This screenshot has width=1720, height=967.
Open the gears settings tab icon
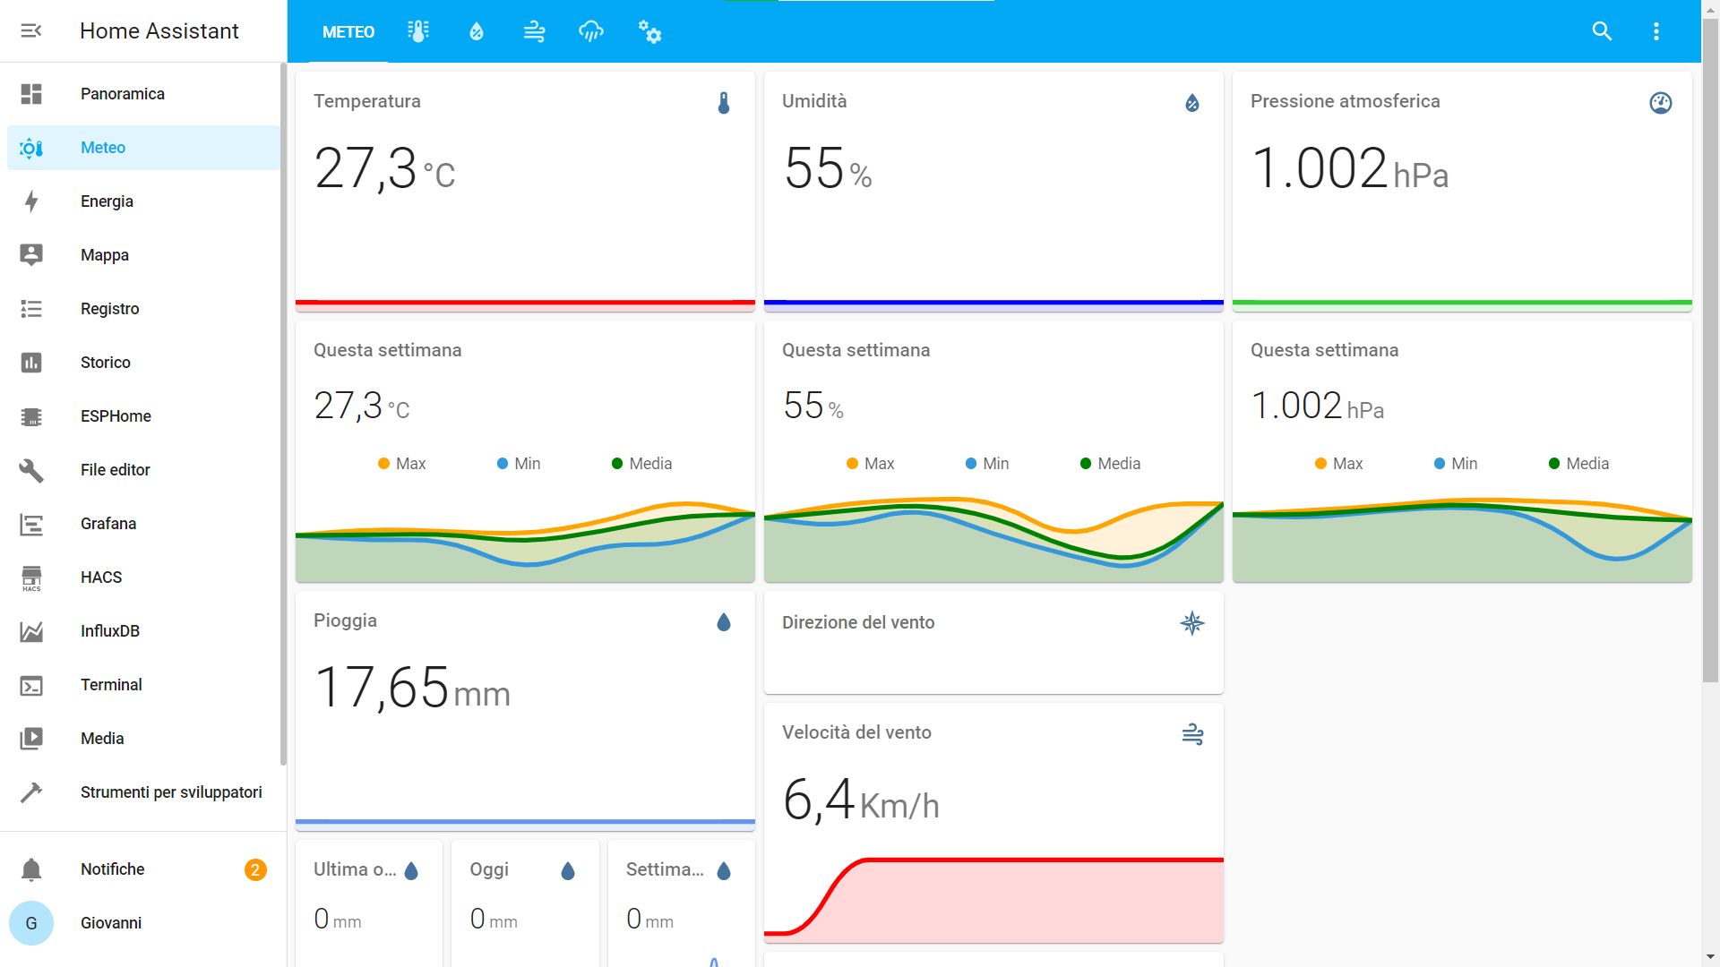click(649, 32)
